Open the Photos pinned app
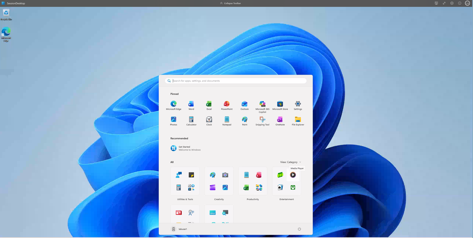Screen dimensions: 473x238 pos(174,121)
